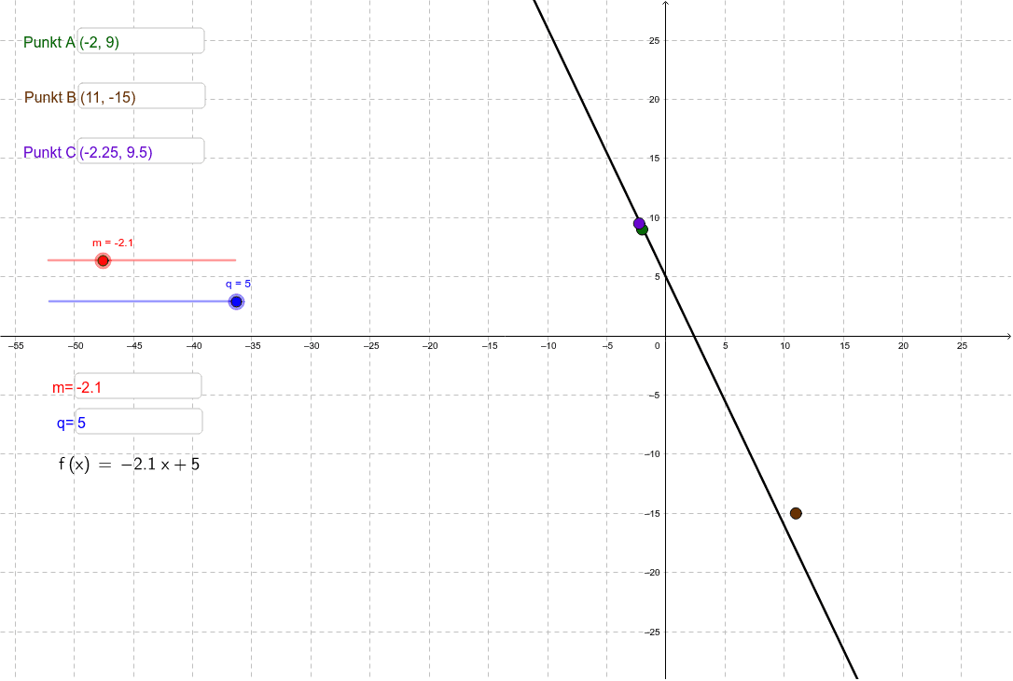Viewport: 1013px width, 681px height.
Task: Click the Punkt C coordinate input field
Action: 141,150
